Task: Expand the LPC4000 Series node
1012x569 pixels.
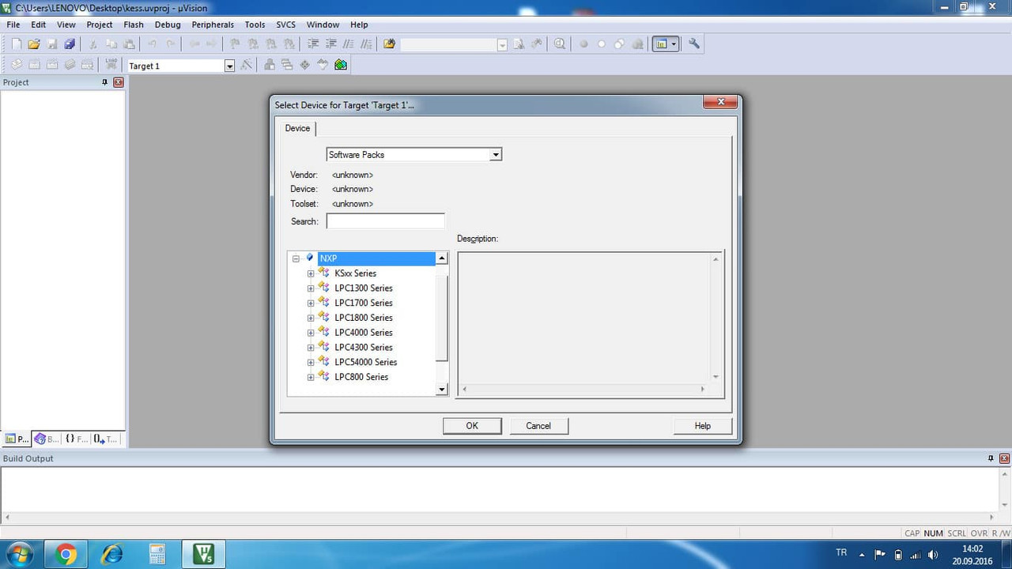Action: pyautogui.click(x=311, y=333)
